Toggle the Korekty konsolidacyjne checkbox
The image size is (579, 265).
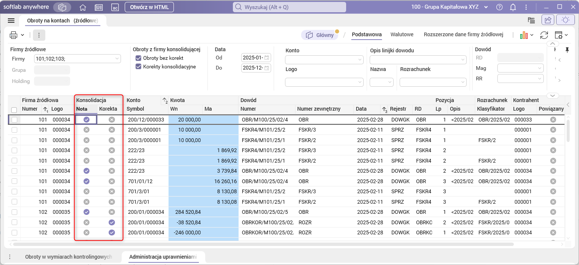tap(139, 67)
